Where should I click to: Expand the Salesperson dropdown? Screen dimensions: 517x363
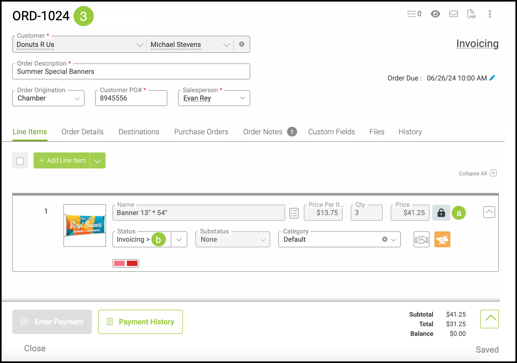(242, 98)
